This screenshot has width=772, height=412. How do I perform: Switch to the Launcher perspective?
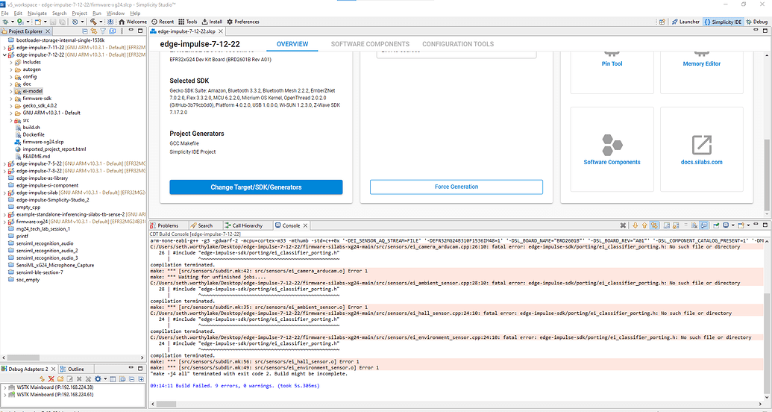[685, 22]
